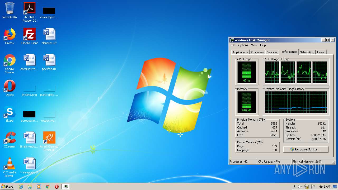The image size is (338, 190).
Task: Click Nonpaged value 88
Action: pyautogui.click(x=275, y=150)
